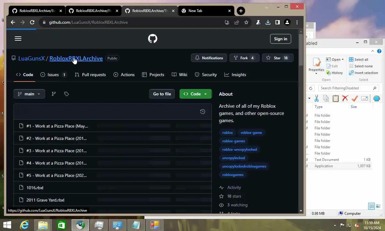Screen dimensions: 385x231
Task: Click the Fork button
Action: [245, 58]
